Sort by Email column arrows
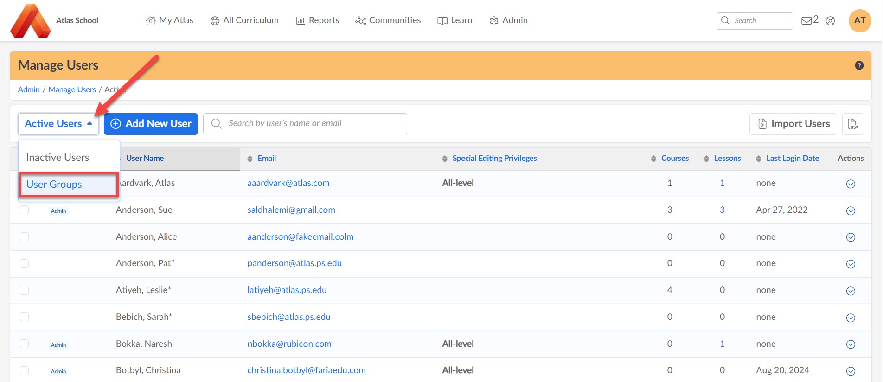This screenshot has width=883, height=382. tap(250, 159)
